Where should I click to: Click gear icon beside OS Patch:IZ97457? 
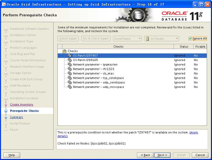point(70,56)
